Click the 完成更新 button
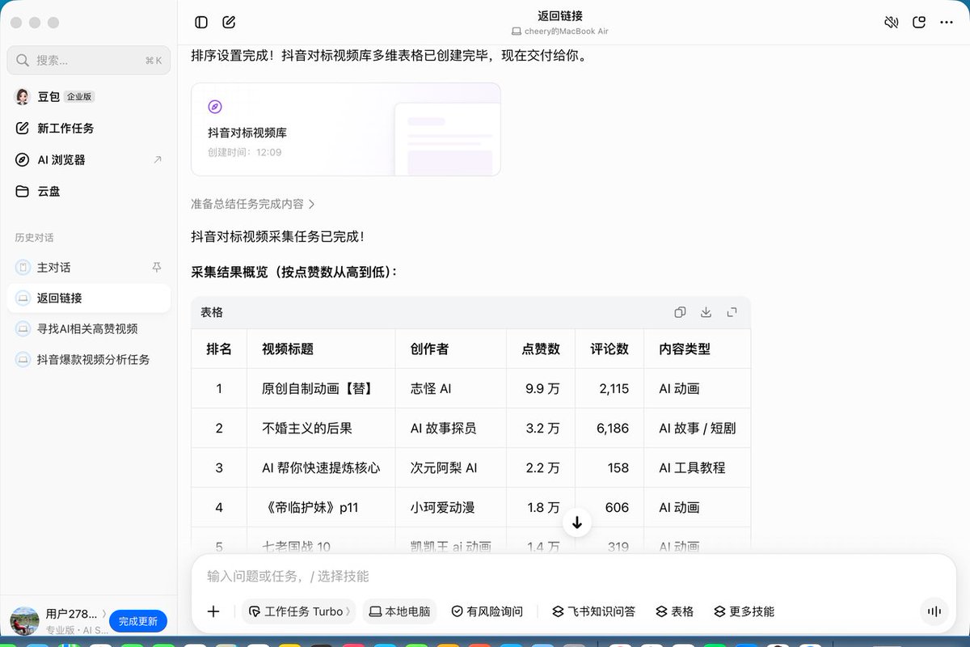The image size is (970, 647). coord(138,621)
